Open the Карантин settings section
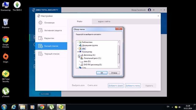 [51, 38]
